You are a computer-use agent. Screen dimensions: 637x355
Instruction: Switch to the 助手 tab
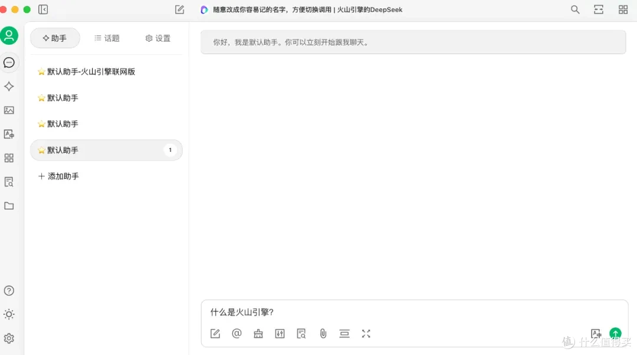coord(55,38)
